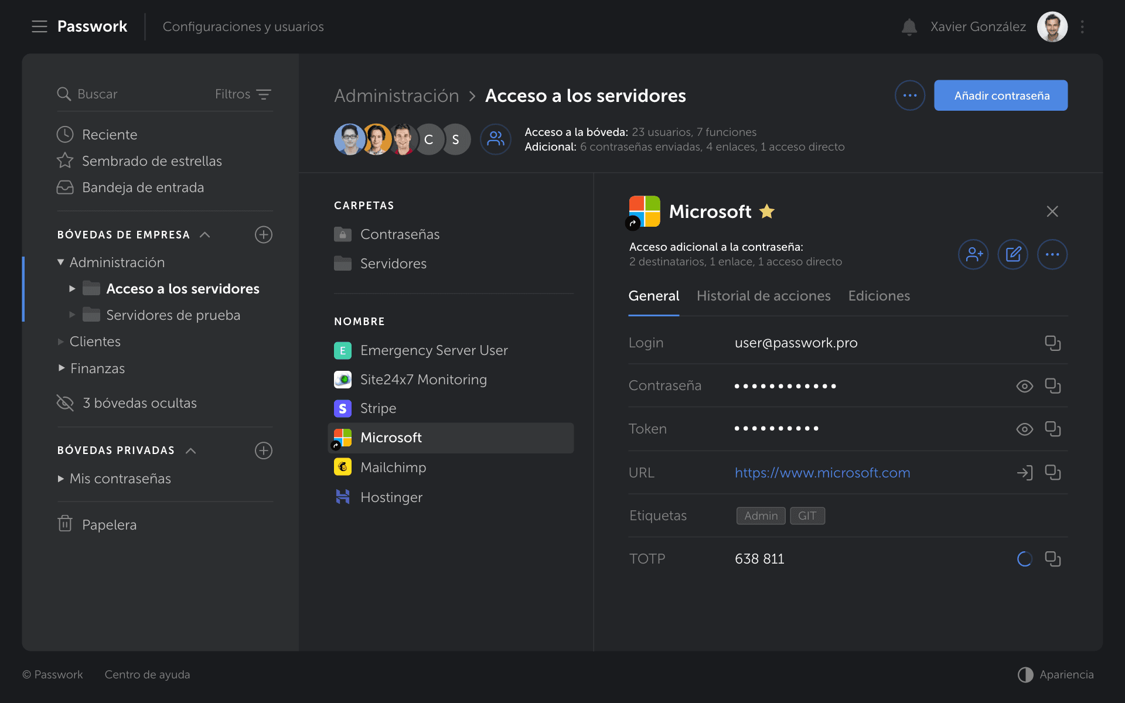Image resolution: width=1125 pixels, height=703 pixels.
Task: Open Reciente list
Action: [97, 135]
